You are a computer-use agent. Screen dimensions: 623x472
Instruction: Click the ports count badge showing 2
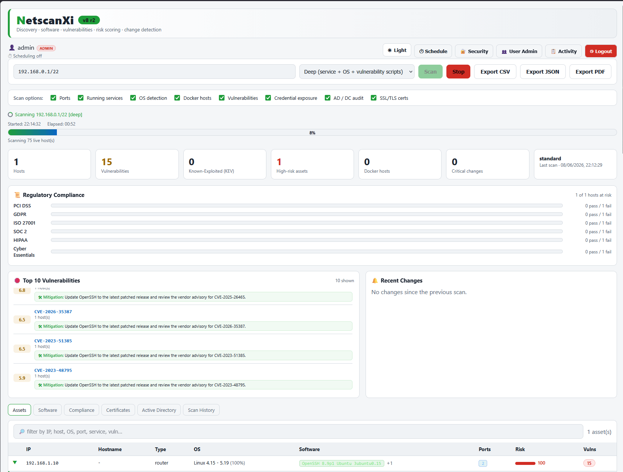click(483, 463)
